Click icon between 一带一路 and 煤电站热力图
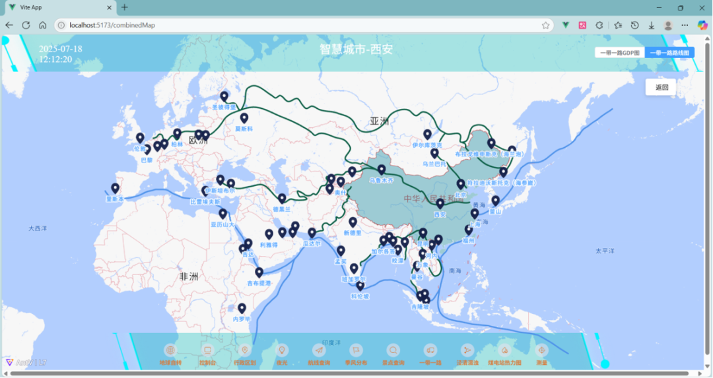This screenshot has width=713, height=378. pyautogui.click(x=467, y=350)
